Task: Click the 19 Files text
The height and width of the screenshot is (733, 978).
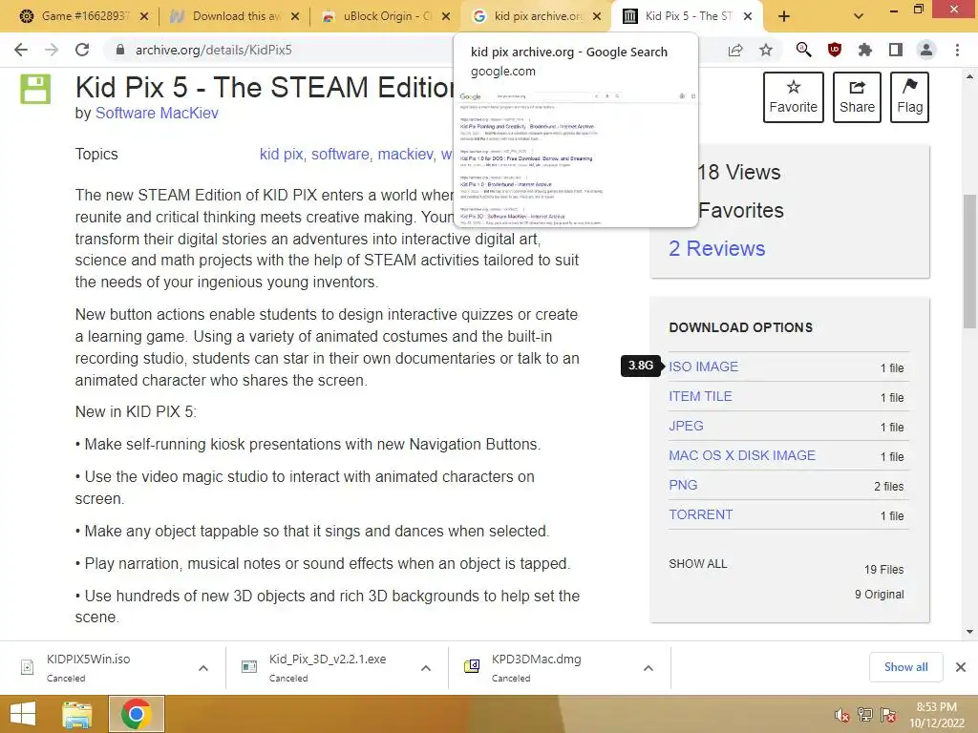Action: [x=883, y=570]
